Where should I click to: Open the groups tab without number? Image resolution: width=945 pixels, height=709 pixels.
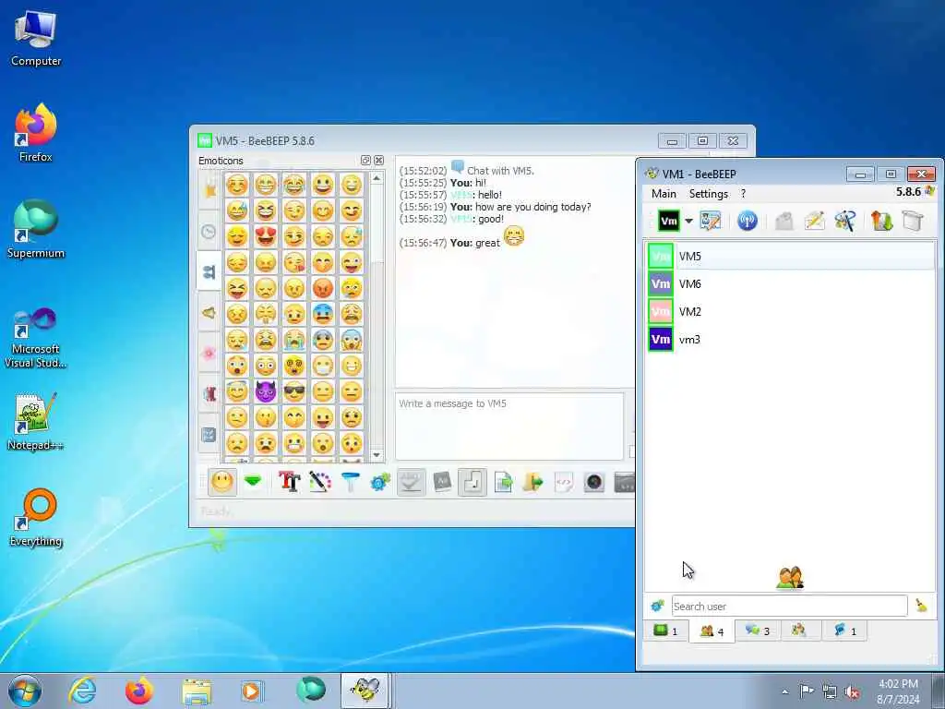800,631
